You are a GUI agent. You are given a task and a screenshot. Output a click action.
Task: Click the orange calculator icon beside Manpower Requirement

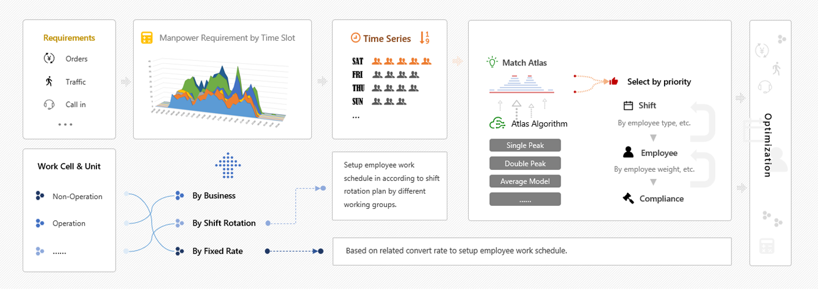point(147,38)
